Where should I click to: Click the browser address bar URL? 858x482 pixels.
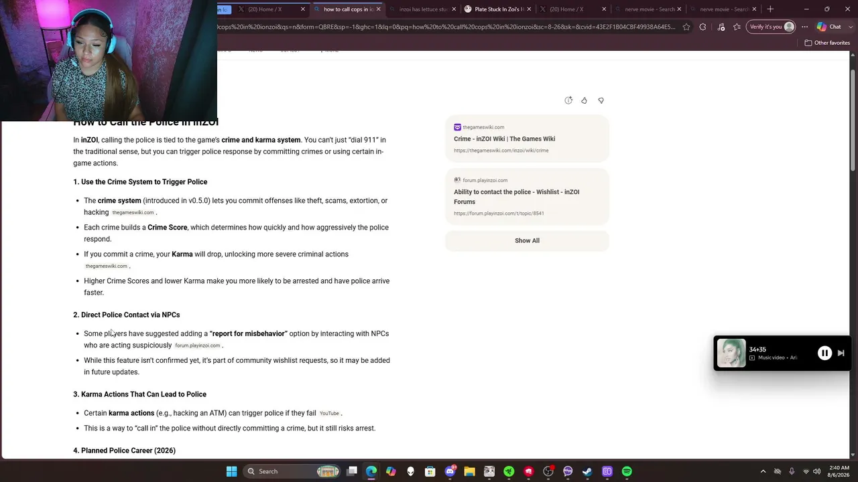click(x=446, y=27)
